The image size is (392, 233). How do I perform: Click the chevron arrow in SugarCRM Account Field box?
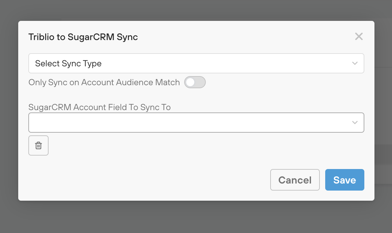click(x=355, y=123)
